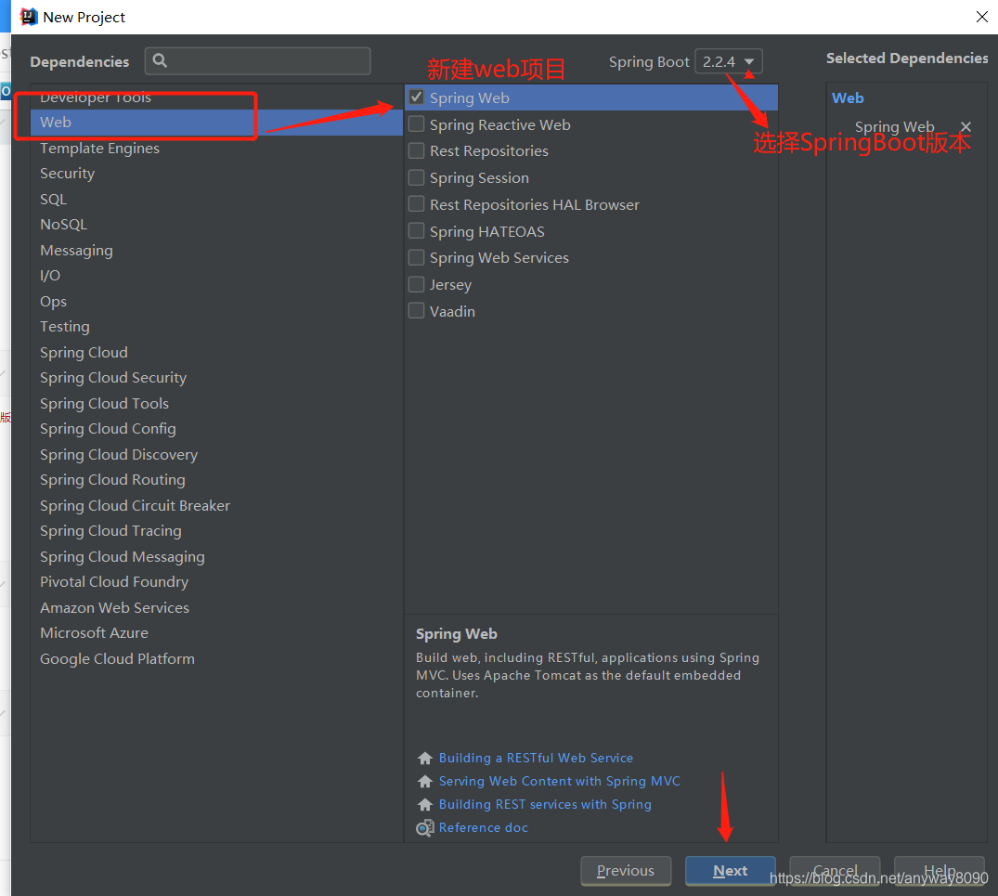This screenshot has height=896, width=998.
Task: Enable the Vaadin dependency
Action: pos(416,311)
